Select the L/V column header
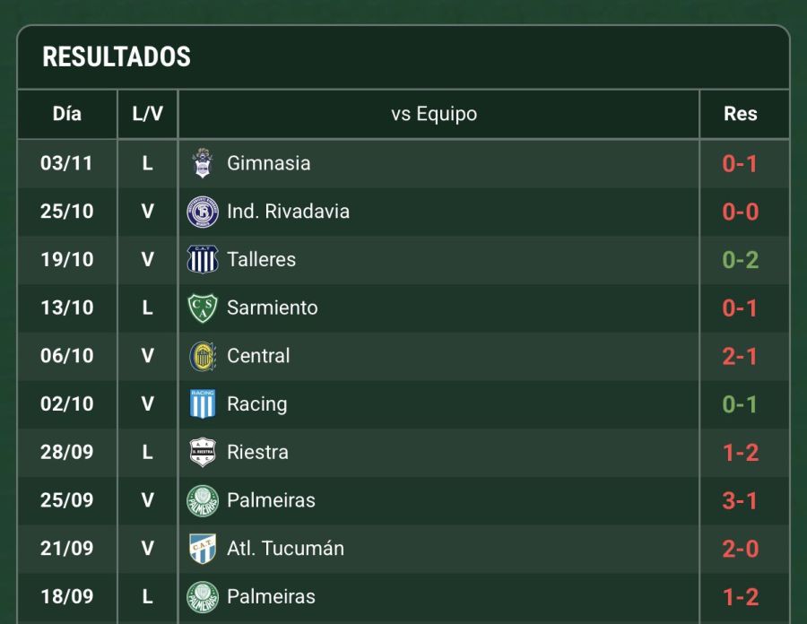 pos(147,114)
